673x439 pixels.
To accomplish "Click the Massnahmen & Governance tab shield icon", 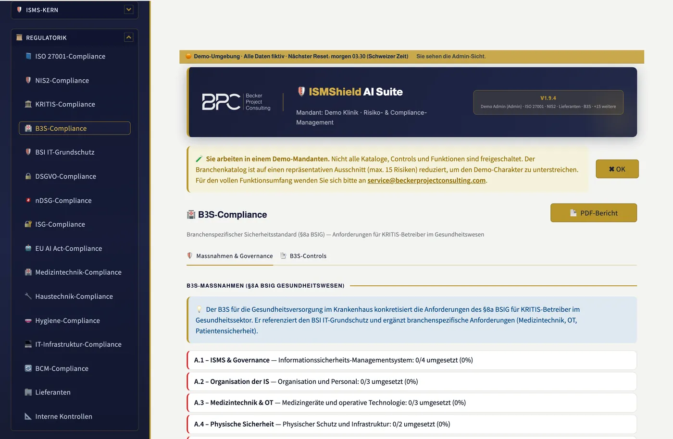I will click(190, 256).
